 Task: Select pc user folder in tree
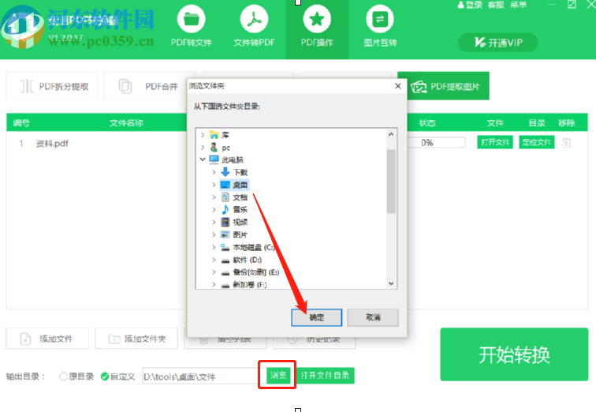coord(220,148)
